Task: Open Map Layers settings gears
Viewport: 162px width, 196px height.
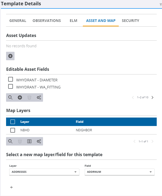Action: point(39,141)
